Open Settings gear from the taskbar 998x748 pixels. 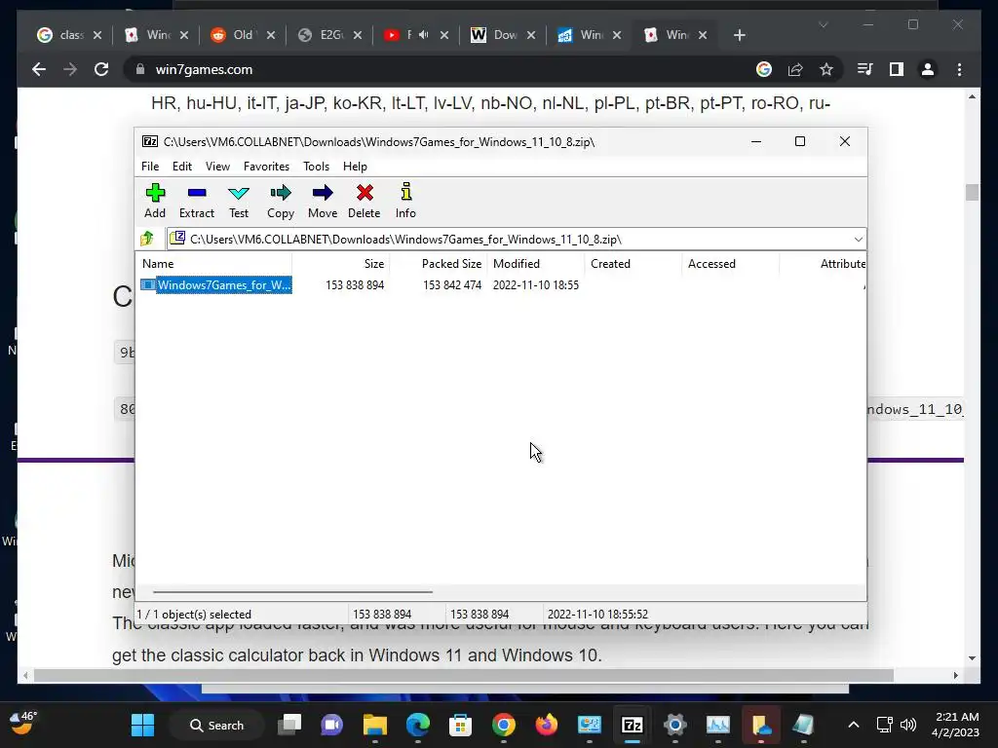(x=674, y=725)
